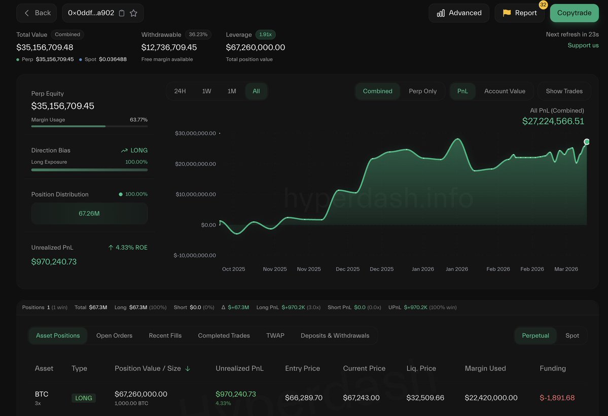This screenshot has height=416, width=608.
Task: Click the Direction Bias trend arrow icon
Action: [124, 151]
